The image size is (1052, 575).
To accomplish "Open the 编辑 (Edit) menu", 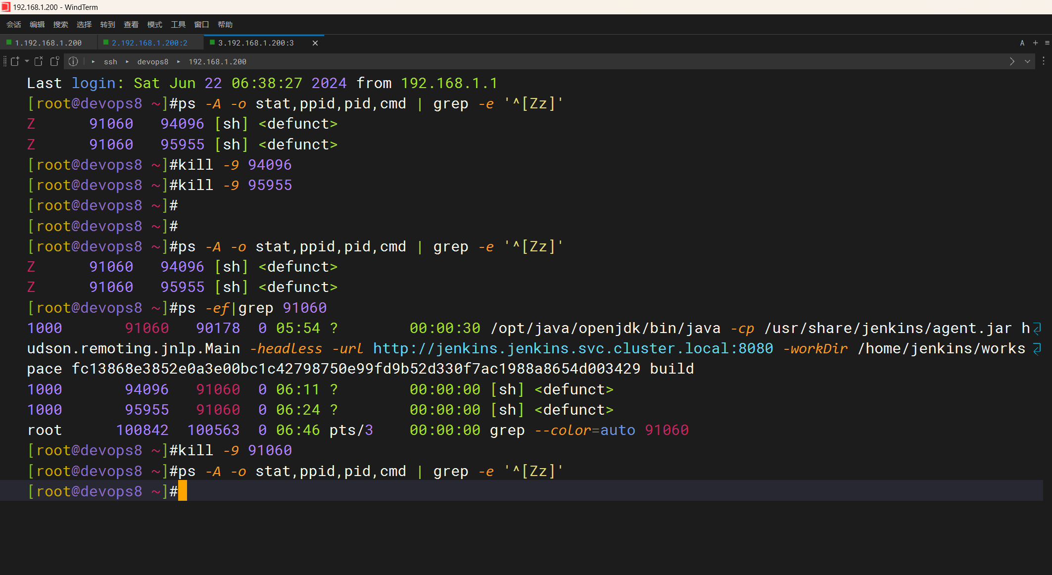I will (37, 24).
